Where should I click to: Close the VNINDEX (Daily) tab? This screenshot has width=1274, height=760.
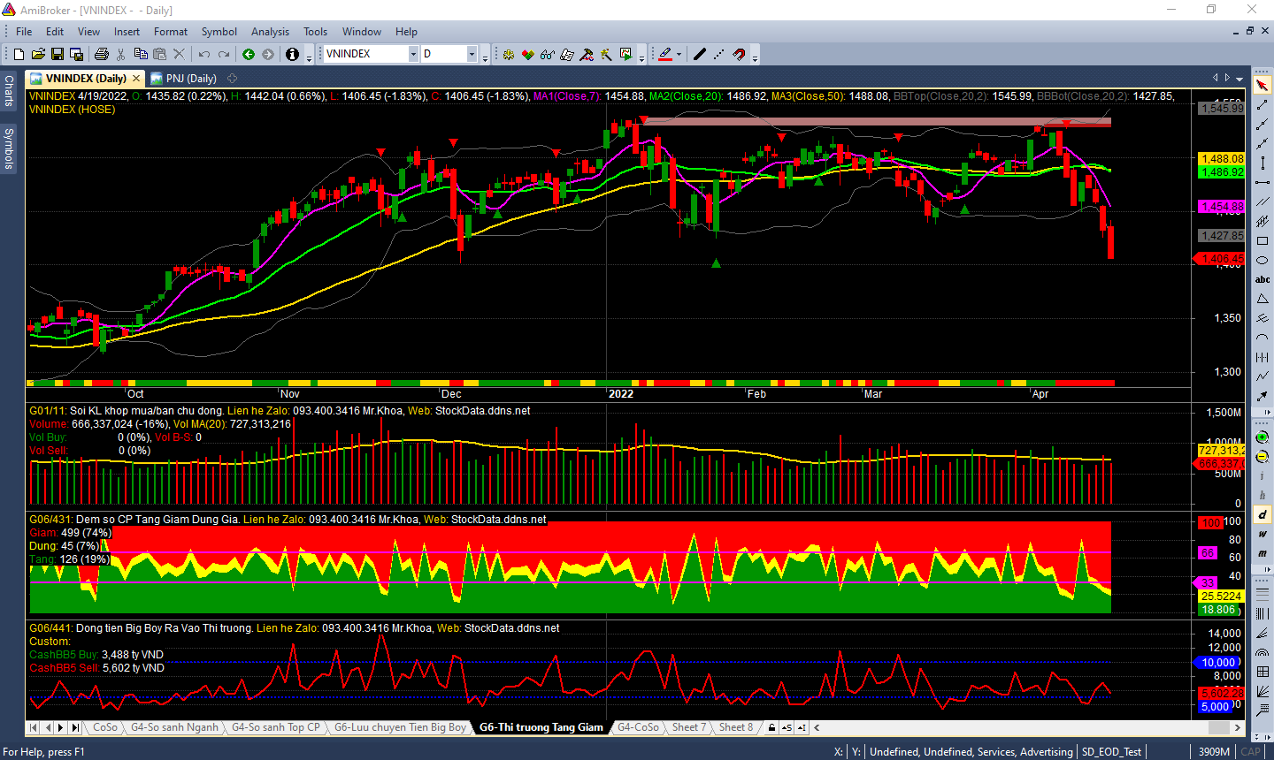pyautogui.click(x=135, y=79)
